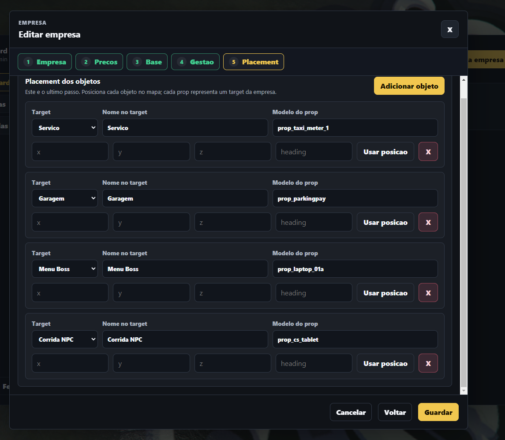Screen dimensions: 505x440
Task: Focus the y field in Corrida NPC row
Action: tap(151, 363)
